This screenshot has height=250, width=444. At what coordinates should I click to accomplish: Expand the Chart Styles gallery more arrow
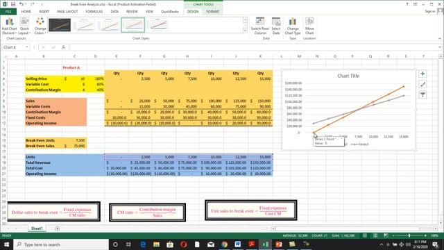tap(245, 31)
